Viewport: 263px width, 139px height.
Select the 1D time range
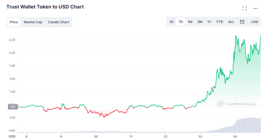[x=171, y=22]
